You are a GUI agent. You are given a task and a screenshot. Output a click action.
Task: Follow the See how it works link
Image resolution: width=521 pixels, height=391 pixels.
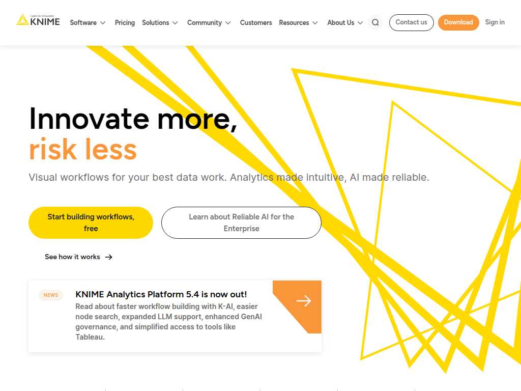(72, 257)
